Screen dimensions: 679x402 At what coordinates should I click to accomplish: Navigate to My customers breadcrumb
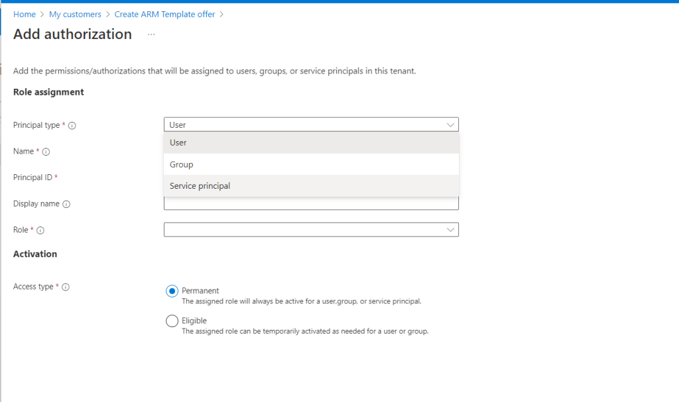[x=75, y=14]
